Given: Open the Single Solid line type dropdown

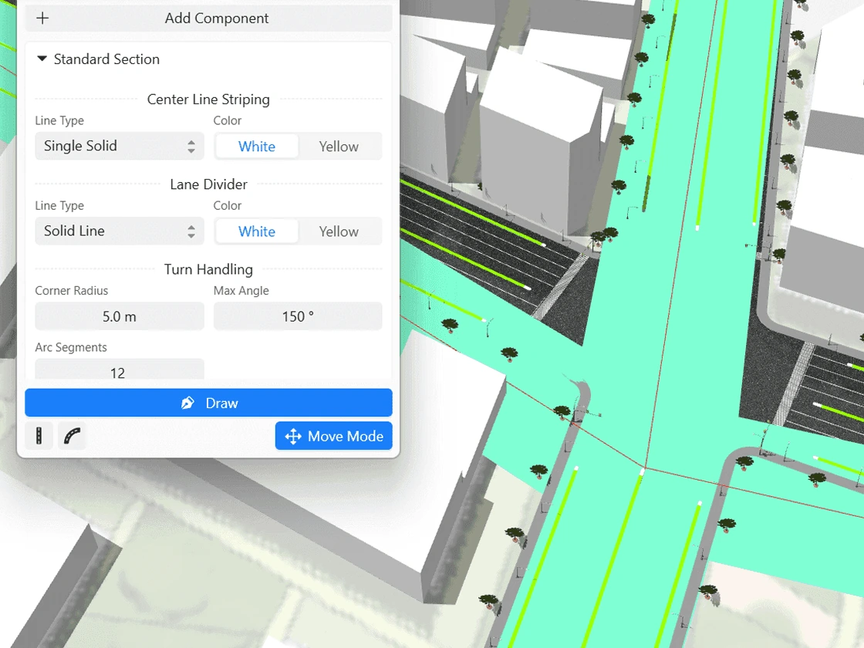Looking at the screenshot, I should tap(120, 146).
